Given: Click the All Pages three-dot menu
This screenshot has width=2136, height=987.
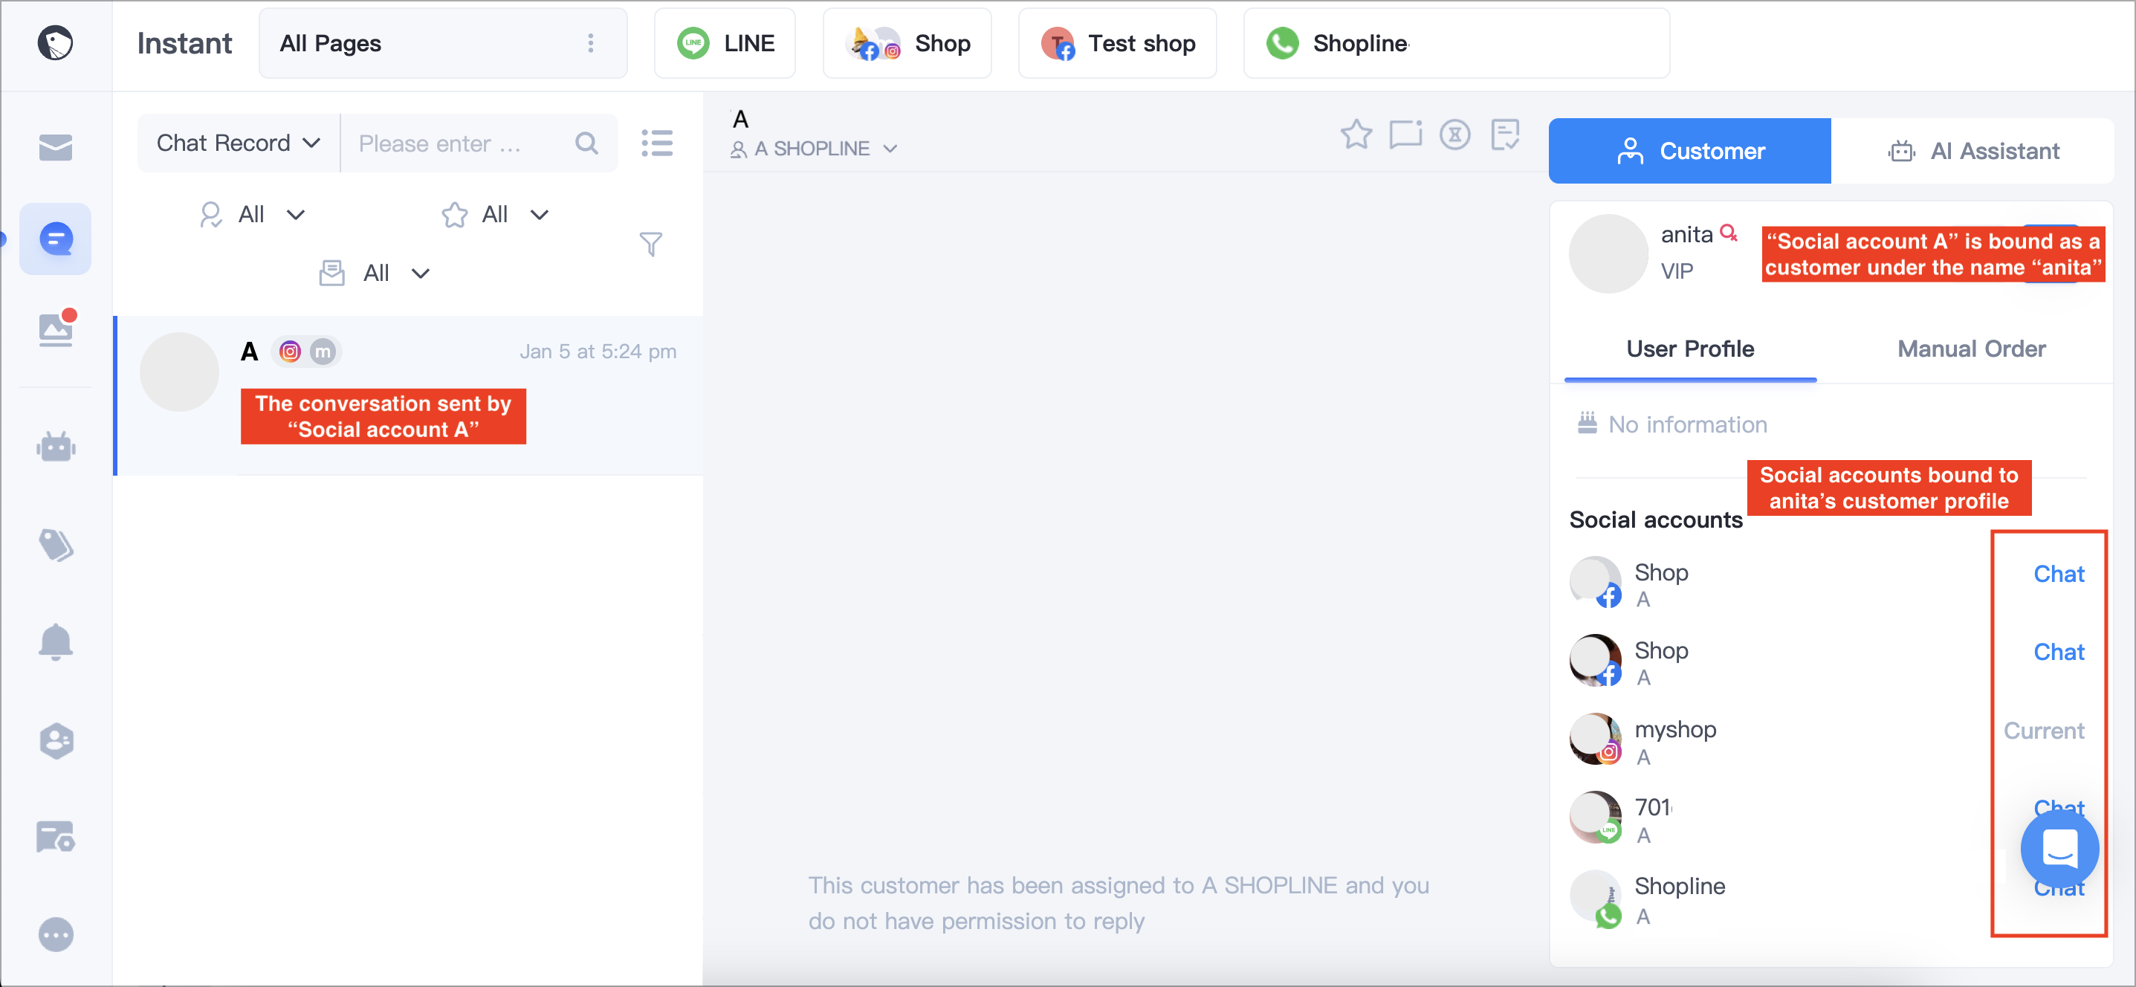Looking at the screenshot, I should pos(590,43).
